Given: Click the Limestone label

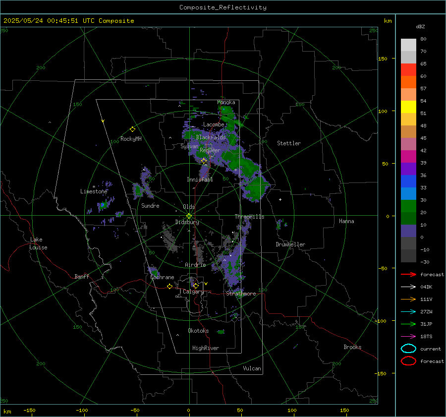Looking at the screenshot, I should pyautogui.click(x=94, y=191).
